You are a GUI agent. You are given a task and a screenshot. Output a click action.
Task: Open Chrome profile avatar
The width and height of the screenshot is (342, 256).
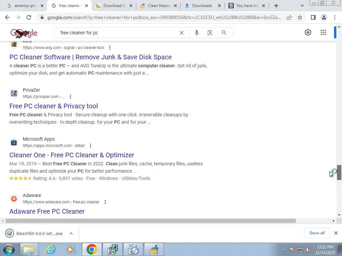coord(324,17)
